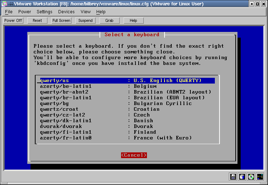Click the Grab toolbar button
The image size is (268, 185).
coord(110,20)
